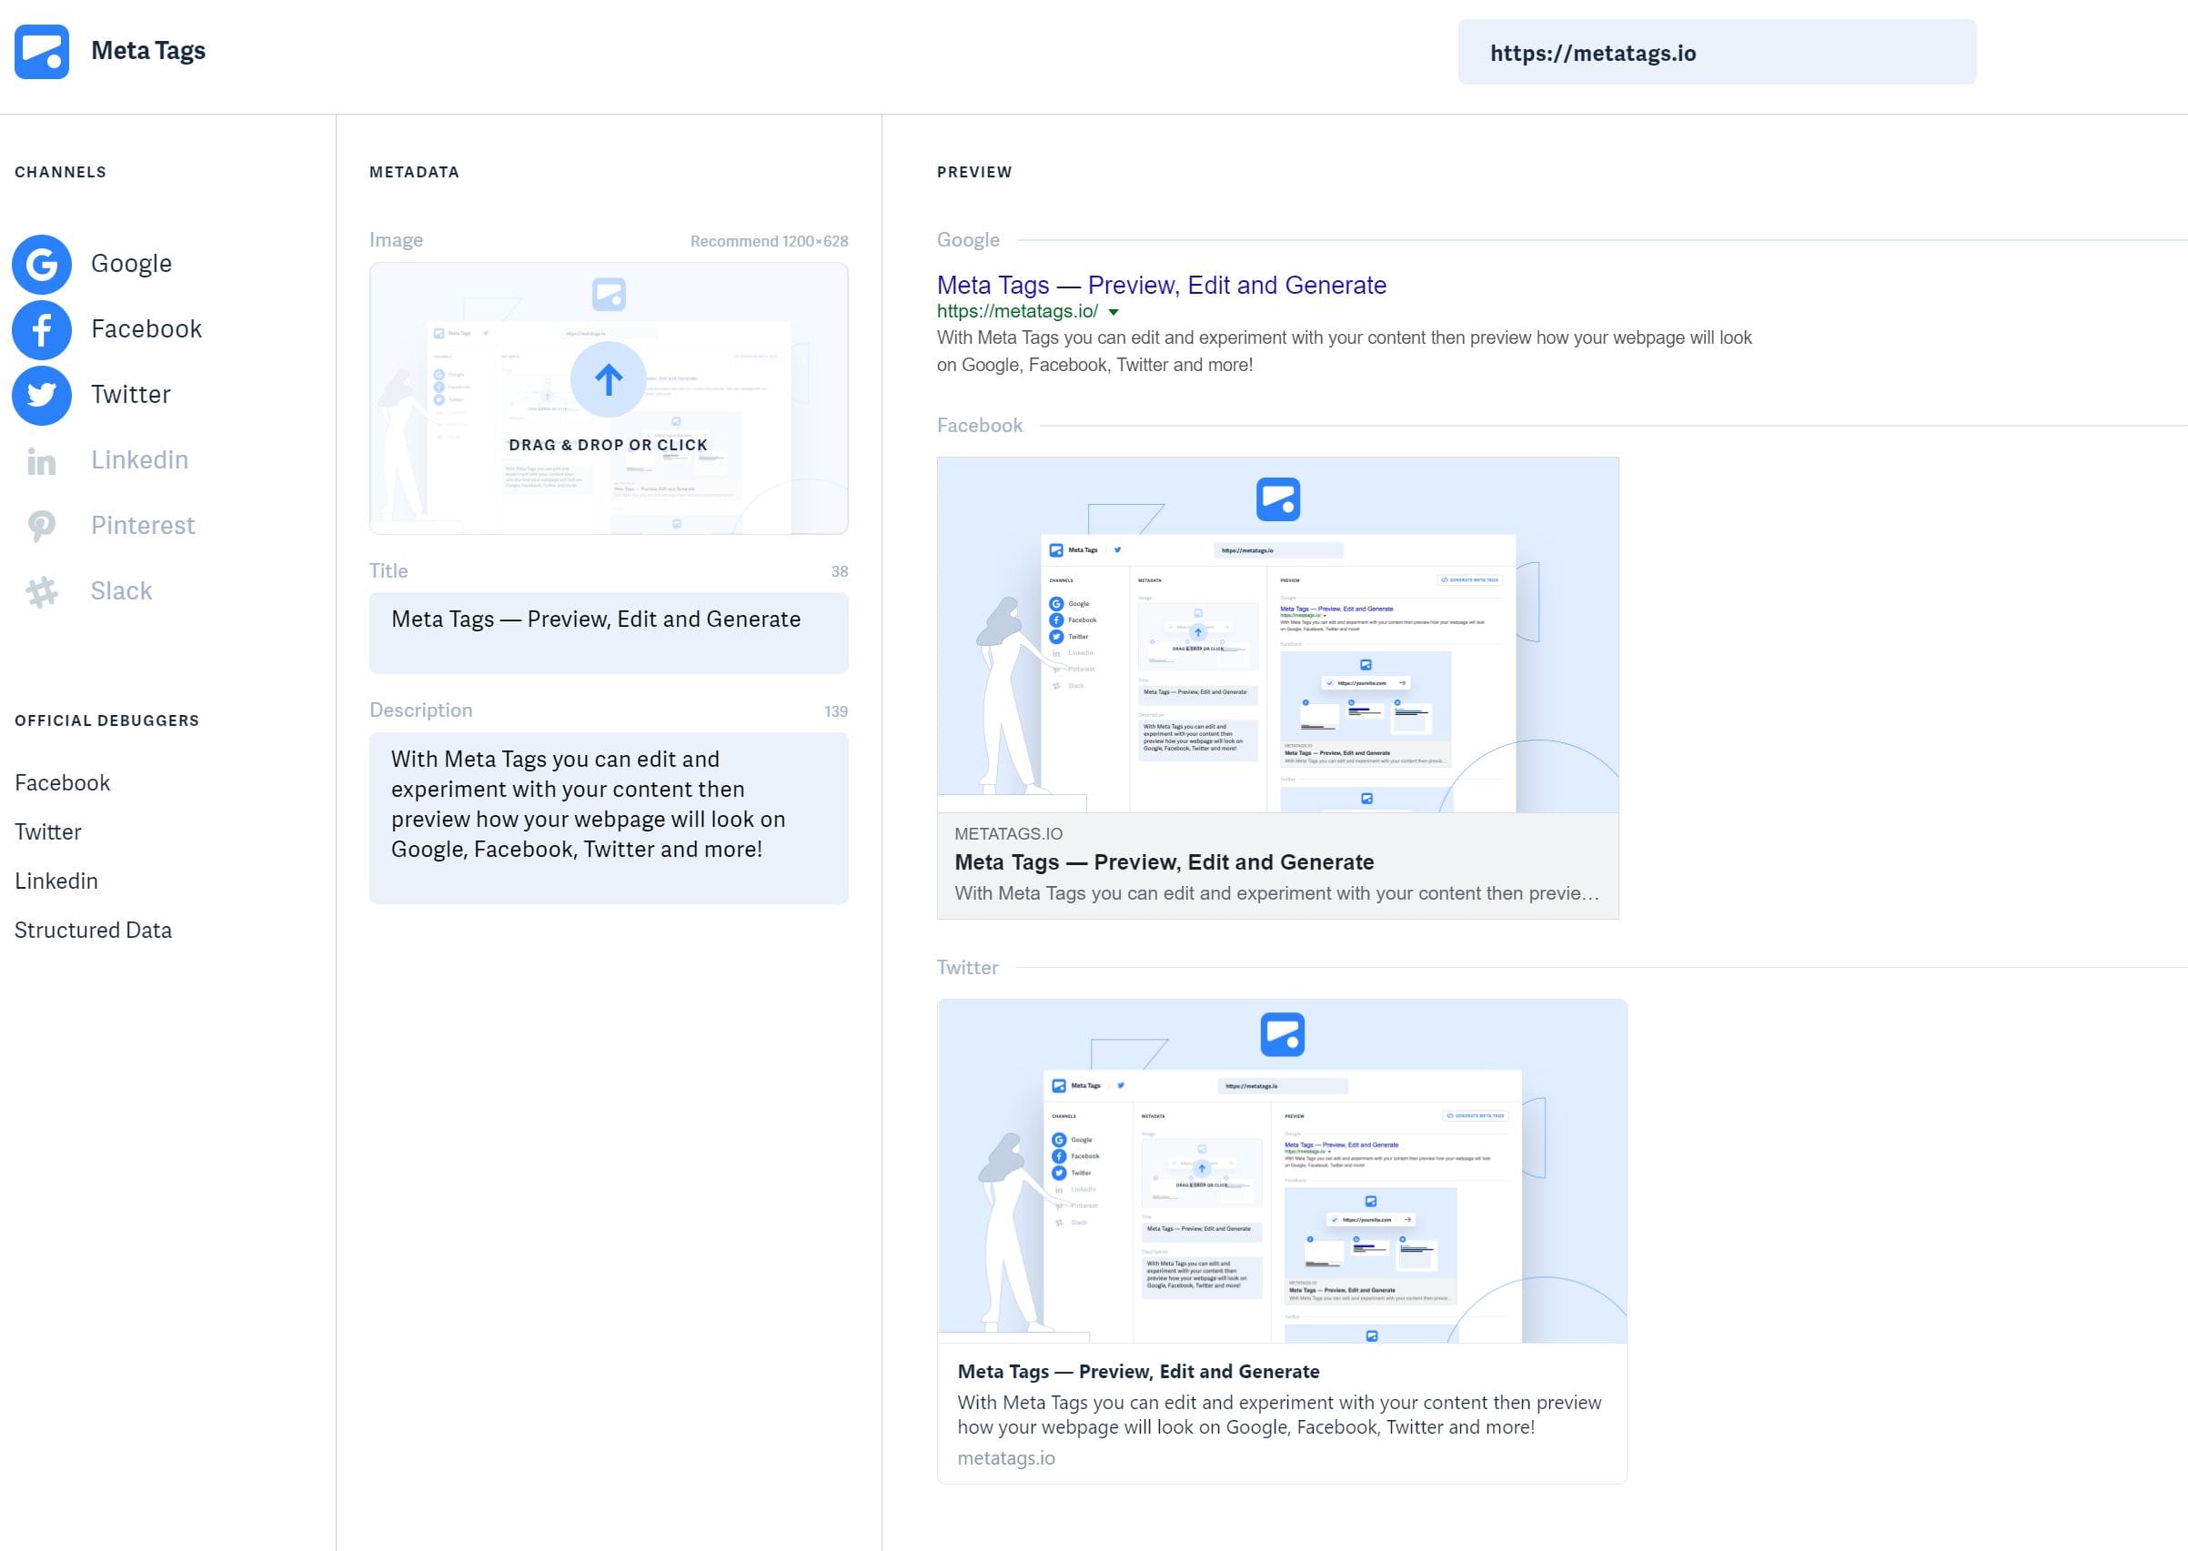Viewport: 2188px width, 1551px height.
Task: Open the Structured Data debugger link
Action: click(94, 931)
